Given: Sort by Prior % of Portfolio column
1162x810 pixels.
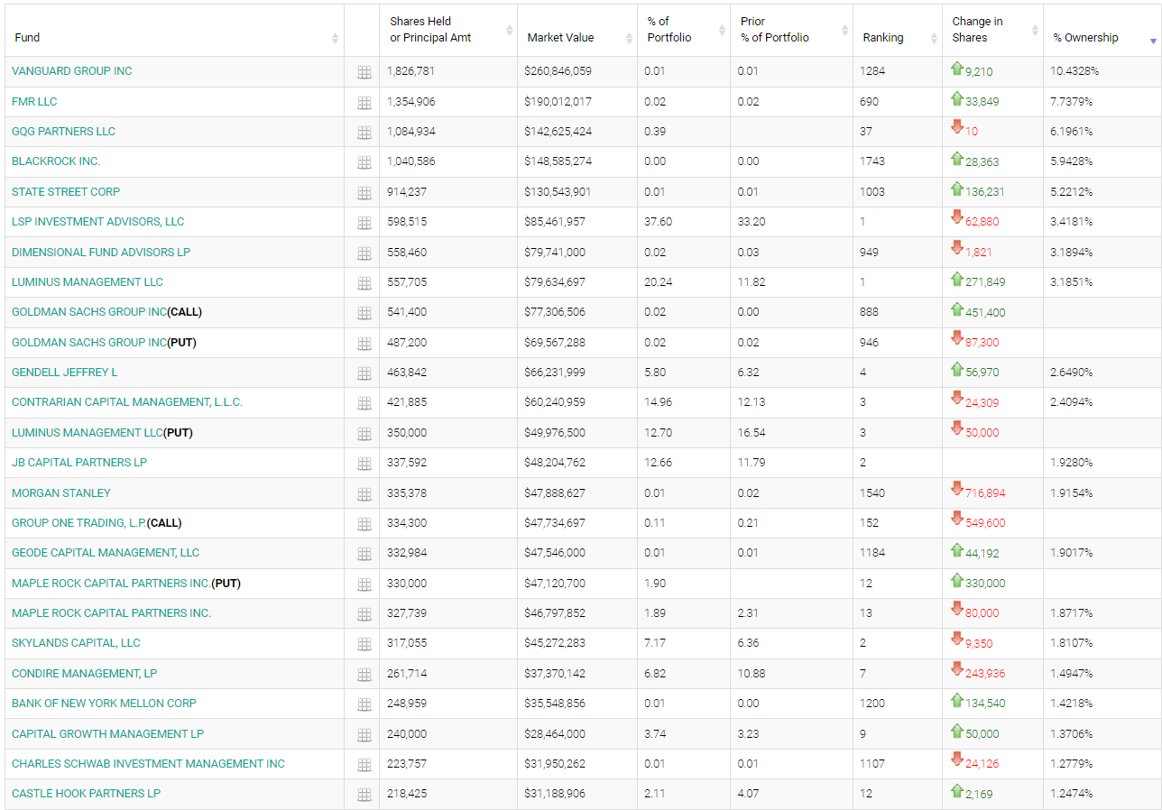Looking at the screenshot, I should pyautogui.click(x=791, y=31).
